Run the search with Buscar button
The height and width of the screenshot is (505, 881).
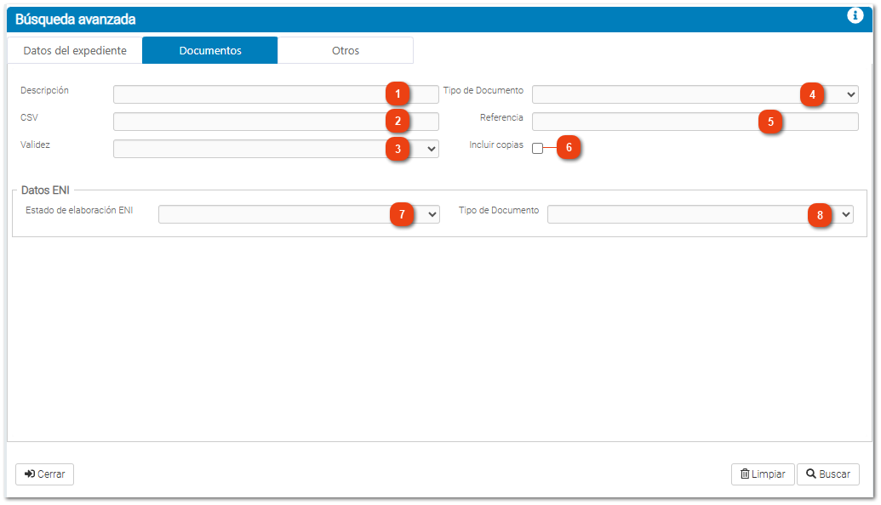[x=828, y=474]
